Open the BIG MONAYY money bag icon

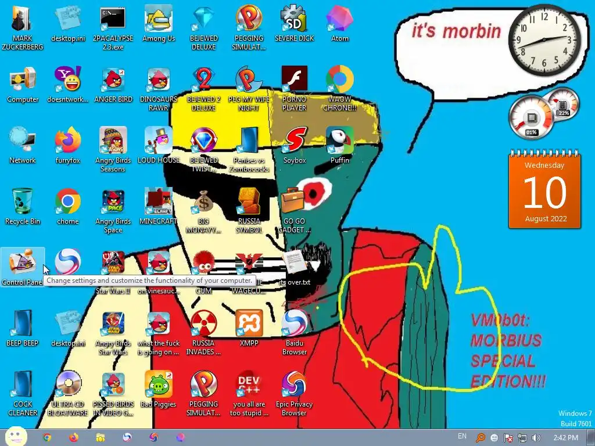pos(203,211)
